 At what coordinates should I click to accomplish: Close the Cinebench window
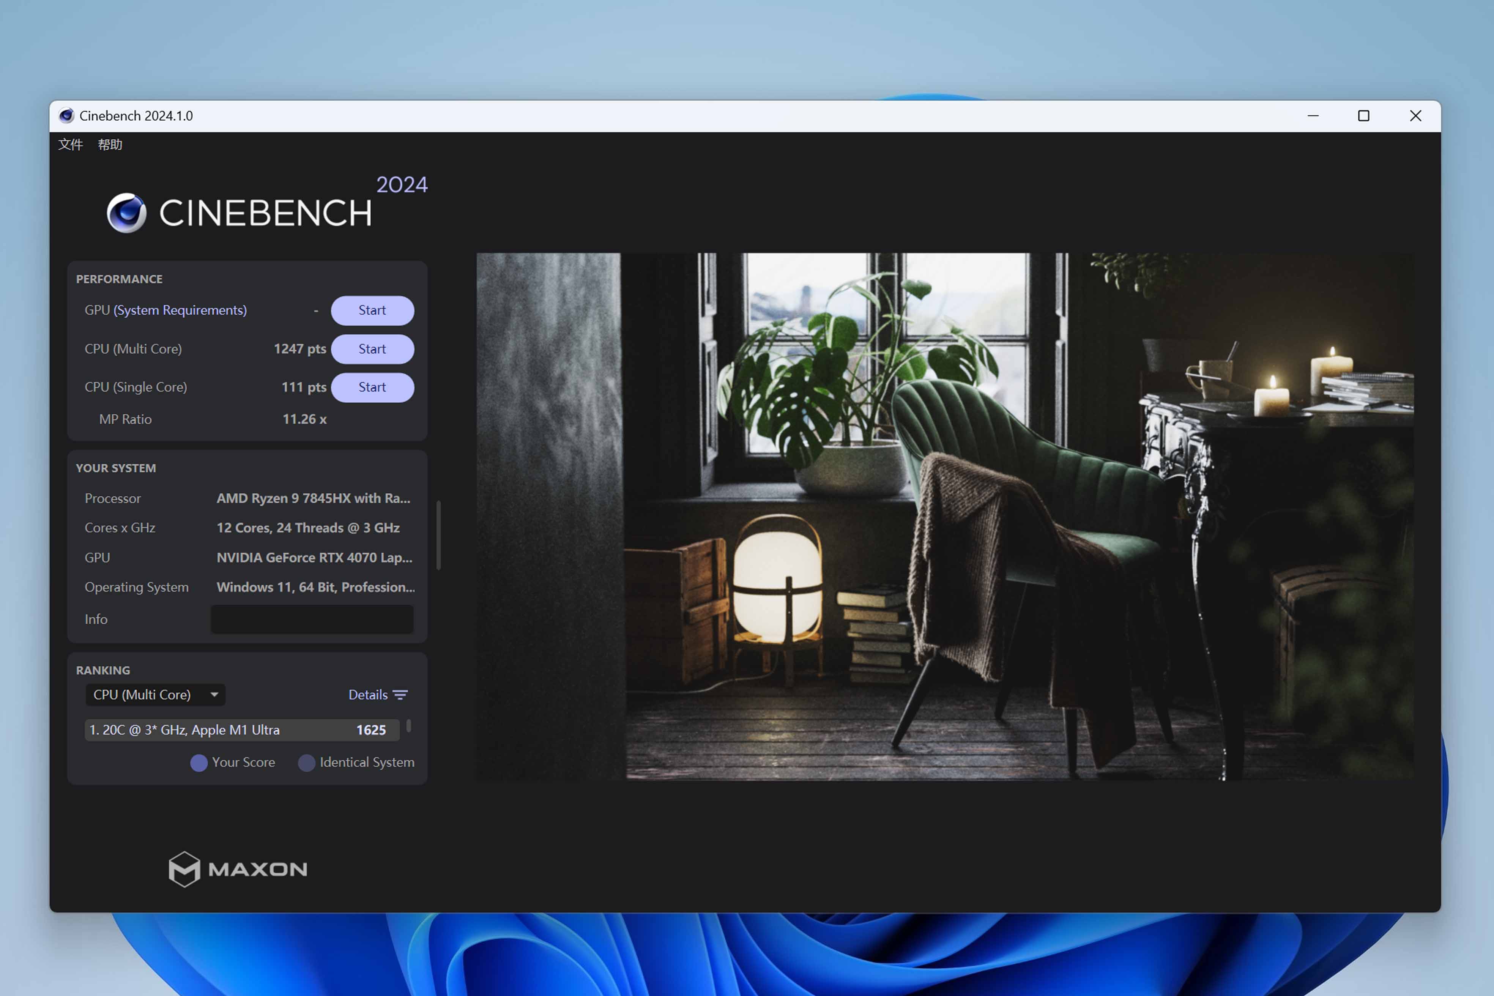[1416, 116]
